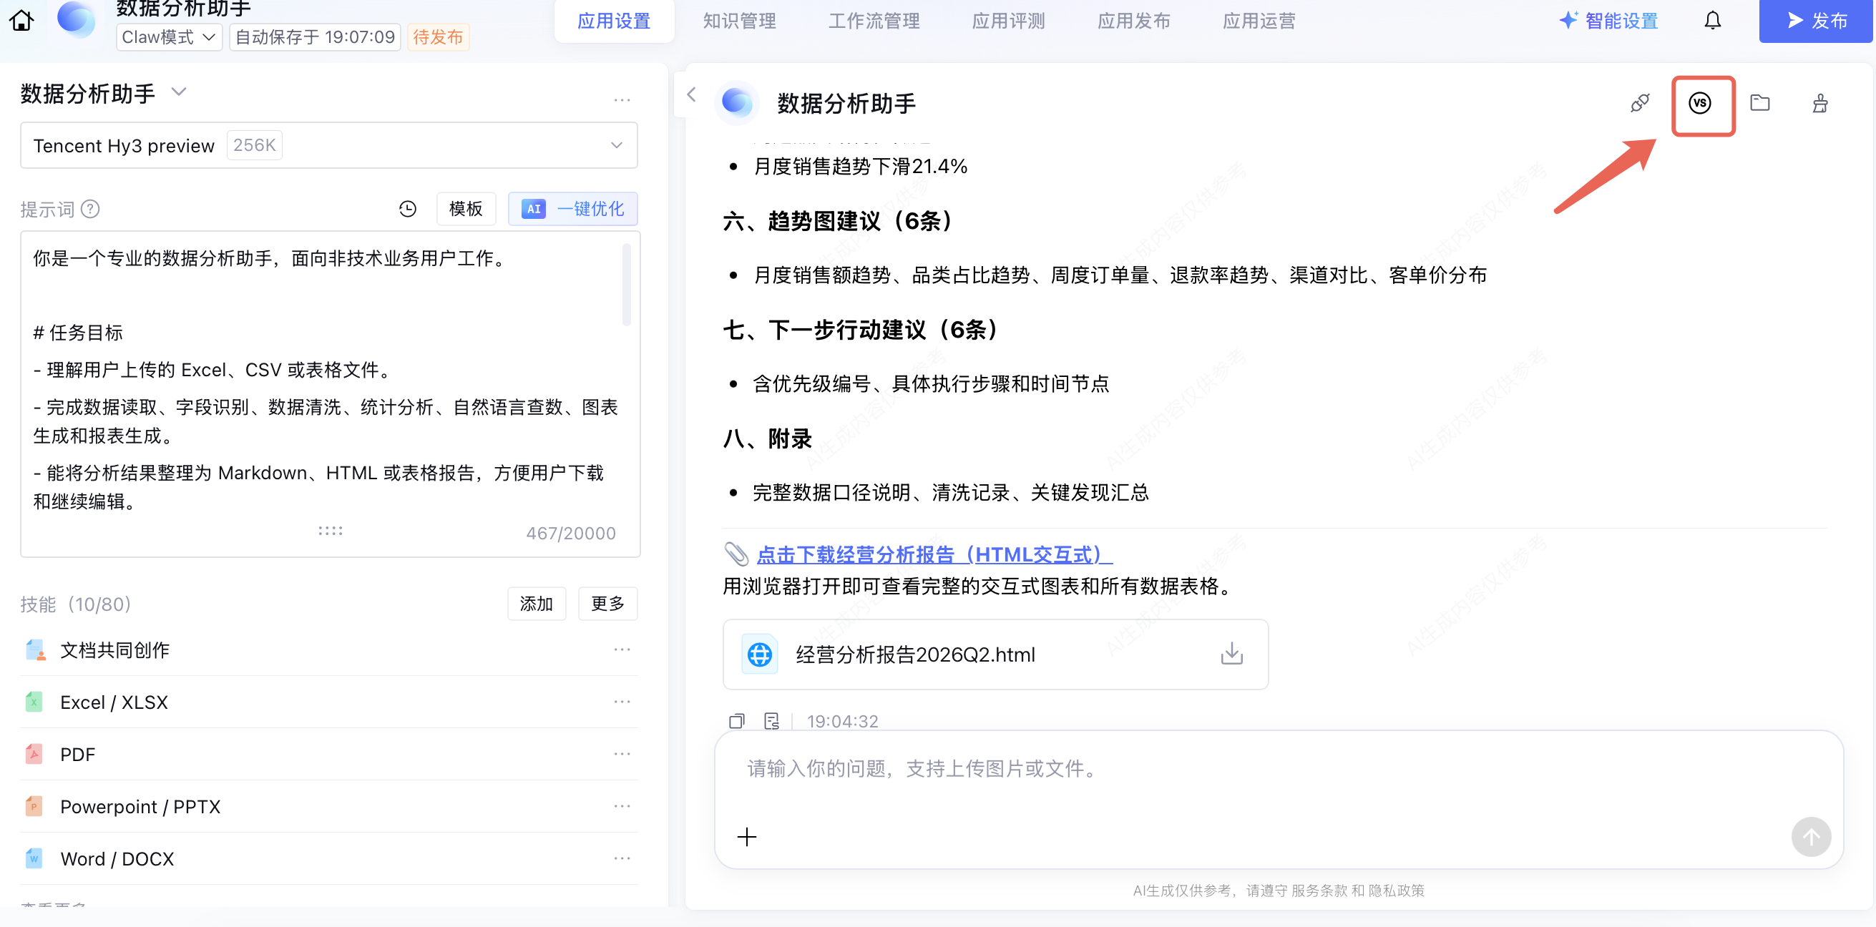Select the Excel / XLSX skill row
This screenshot has width=1876, height=927.
tap(328, 702)
